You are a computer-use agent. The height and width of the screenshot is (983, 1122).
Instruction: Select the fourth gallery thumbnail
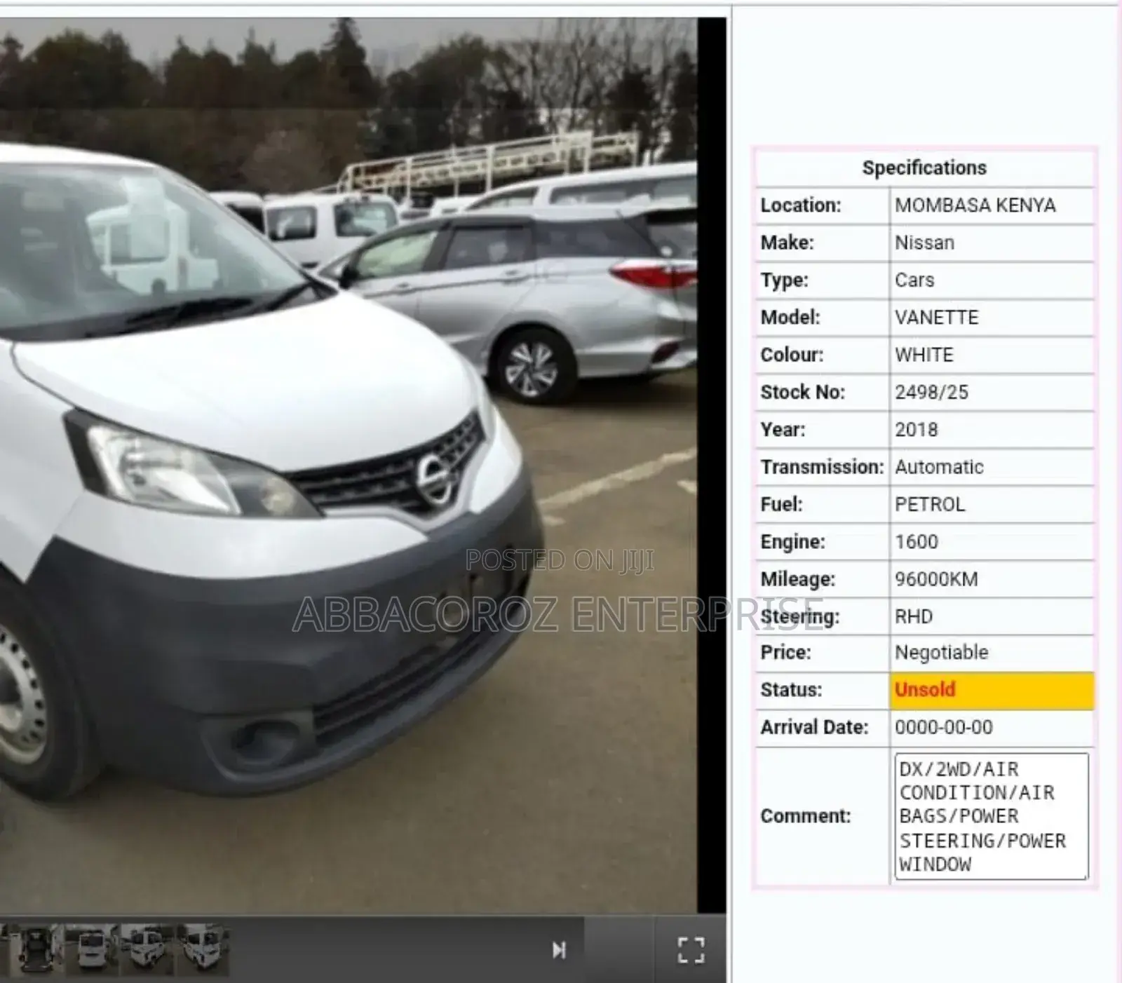203,949
